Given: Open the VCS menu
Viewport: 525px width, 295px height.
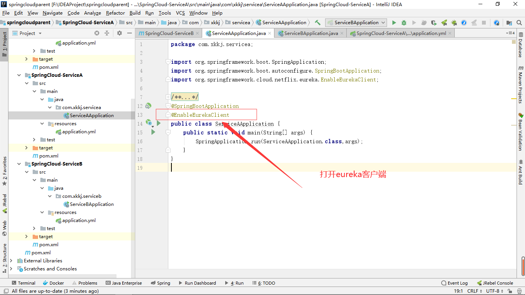Looking at the screenshot, I should [181, 13].
